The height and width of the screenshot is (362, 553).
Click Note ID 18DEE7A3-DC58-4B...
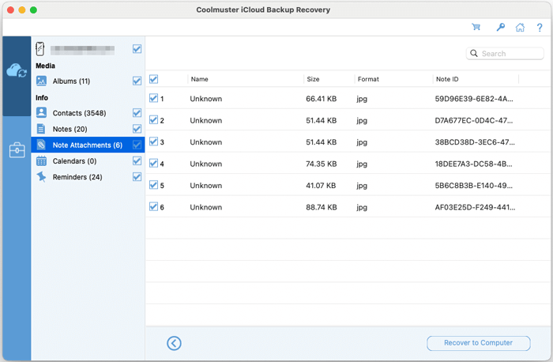click(x=473, y=164)
